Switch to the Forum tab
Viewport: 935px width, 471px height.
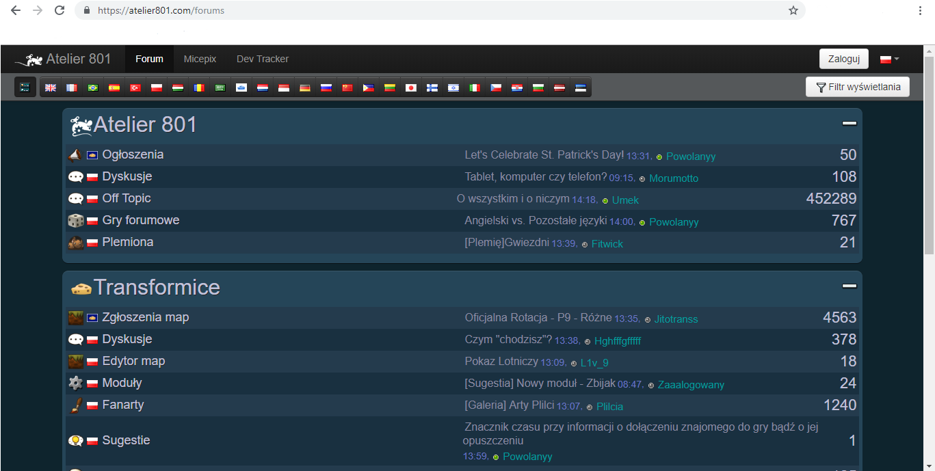pos(149,59)
